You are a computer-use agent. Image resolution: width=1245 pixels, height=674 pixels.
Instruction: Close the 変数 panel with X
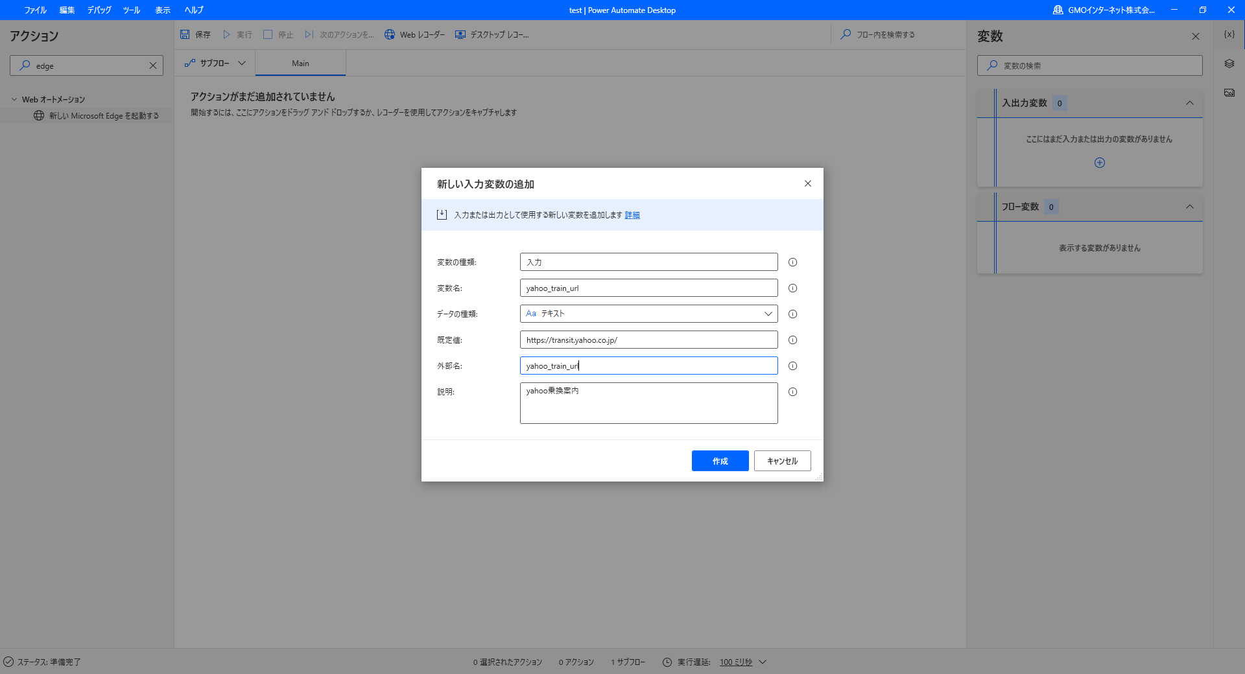coord(1196,36)
